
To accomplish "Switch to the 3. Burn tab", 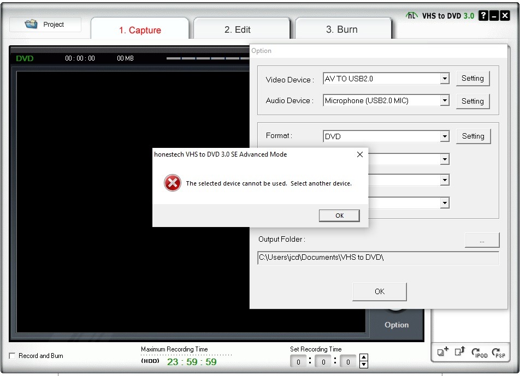I will tap(343, 29).
